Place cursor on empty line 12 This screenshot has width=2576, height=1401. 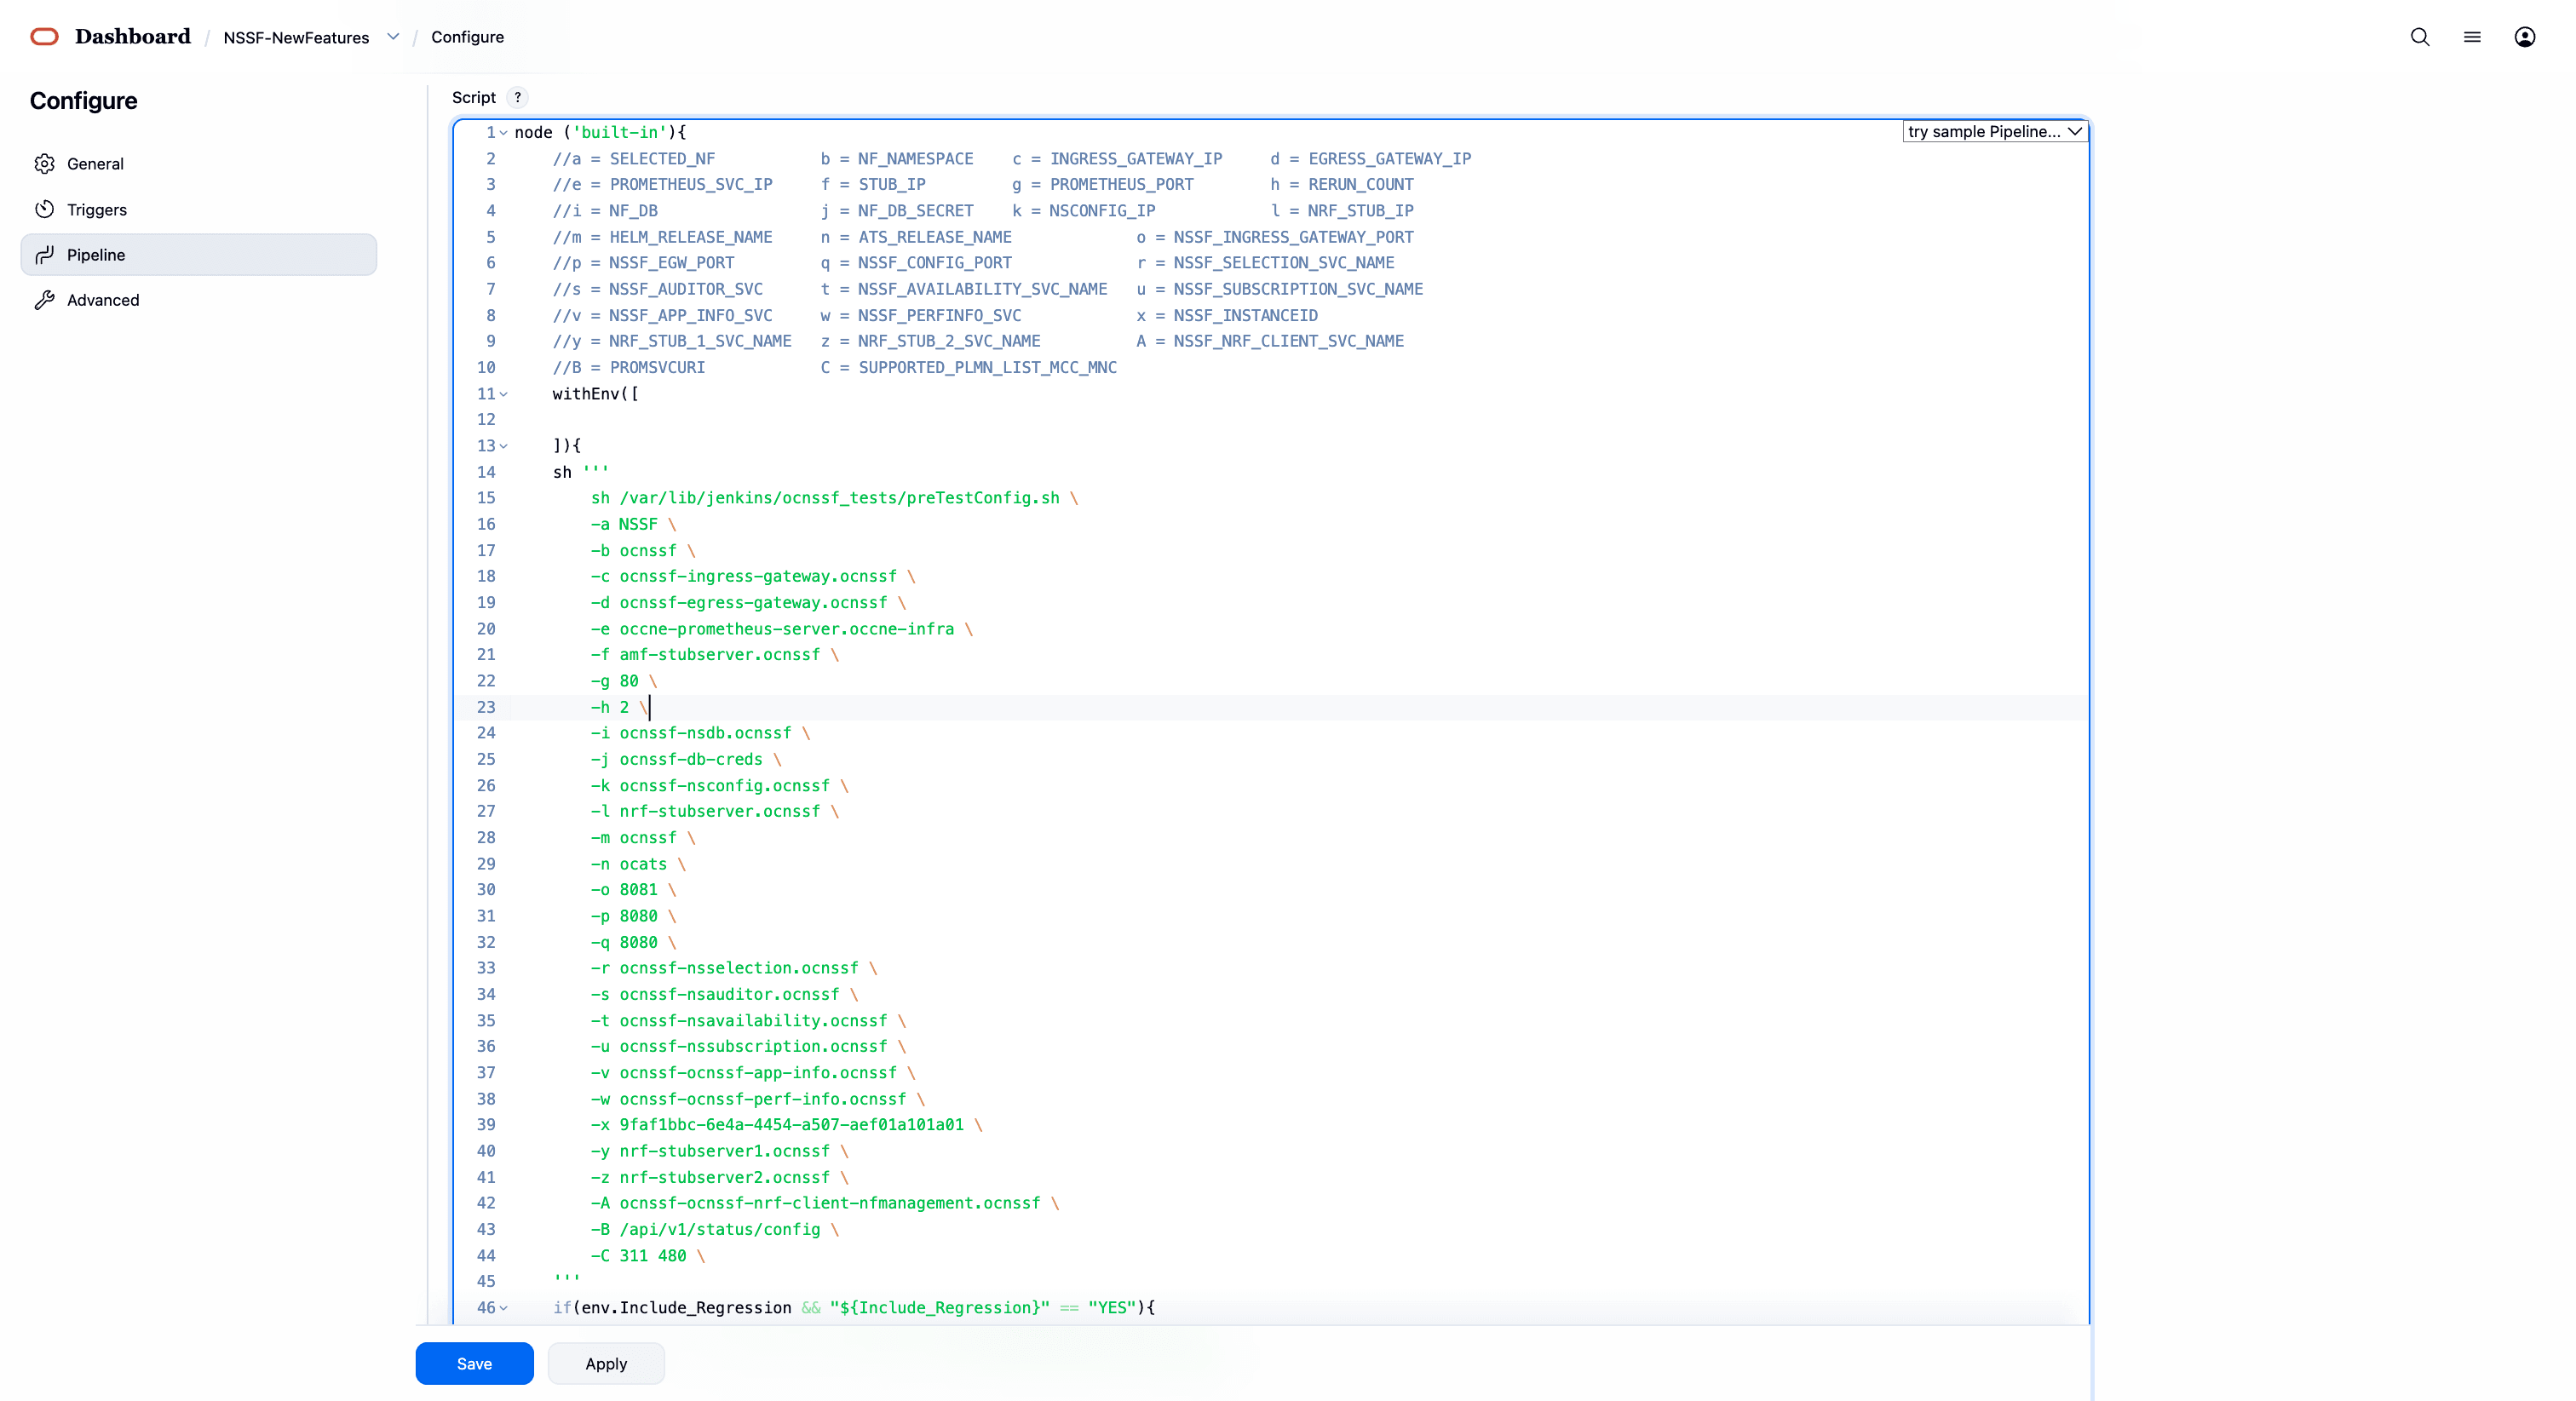tap(1298, 420)
